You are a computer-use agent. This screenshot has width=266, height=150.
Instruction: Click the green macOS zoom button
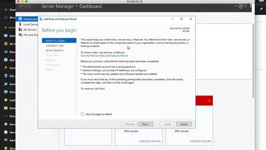point(26,1)
